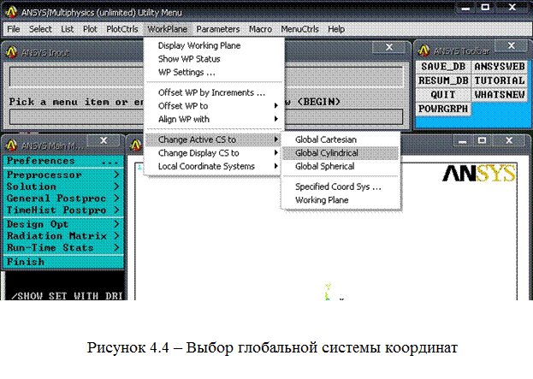The image size is (533, 379).
Task: Open Preferences in Main Menu
Action: tap(63, 161)
